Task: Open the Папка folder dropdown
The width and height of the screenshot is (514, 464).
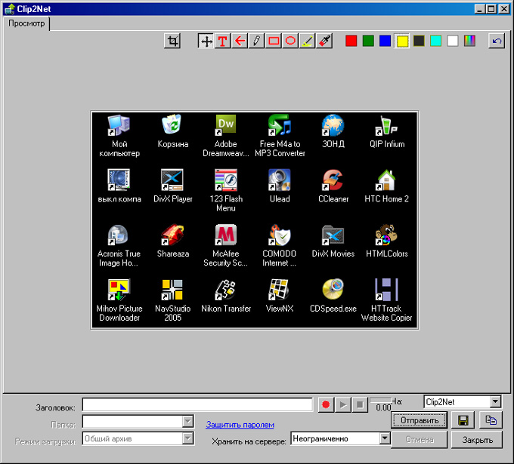Action: coord(187,421)
